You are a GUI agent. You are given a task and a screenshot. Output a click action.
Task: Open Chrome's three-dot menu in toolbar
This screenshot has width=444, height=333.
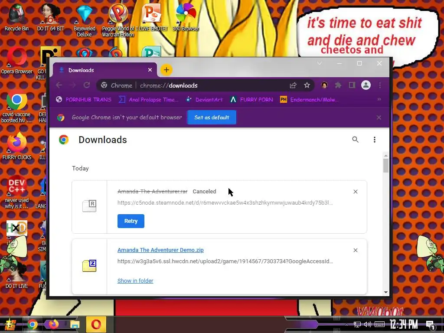coord(380,85)
